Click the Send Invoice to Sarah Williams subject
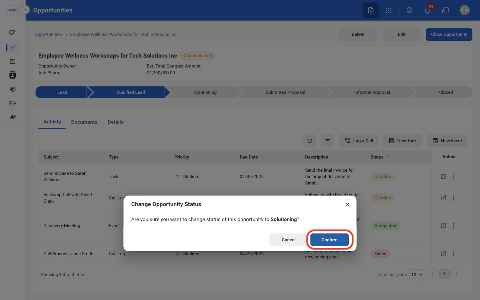Viewport: 480px width, 300px height. pos(65,177)
